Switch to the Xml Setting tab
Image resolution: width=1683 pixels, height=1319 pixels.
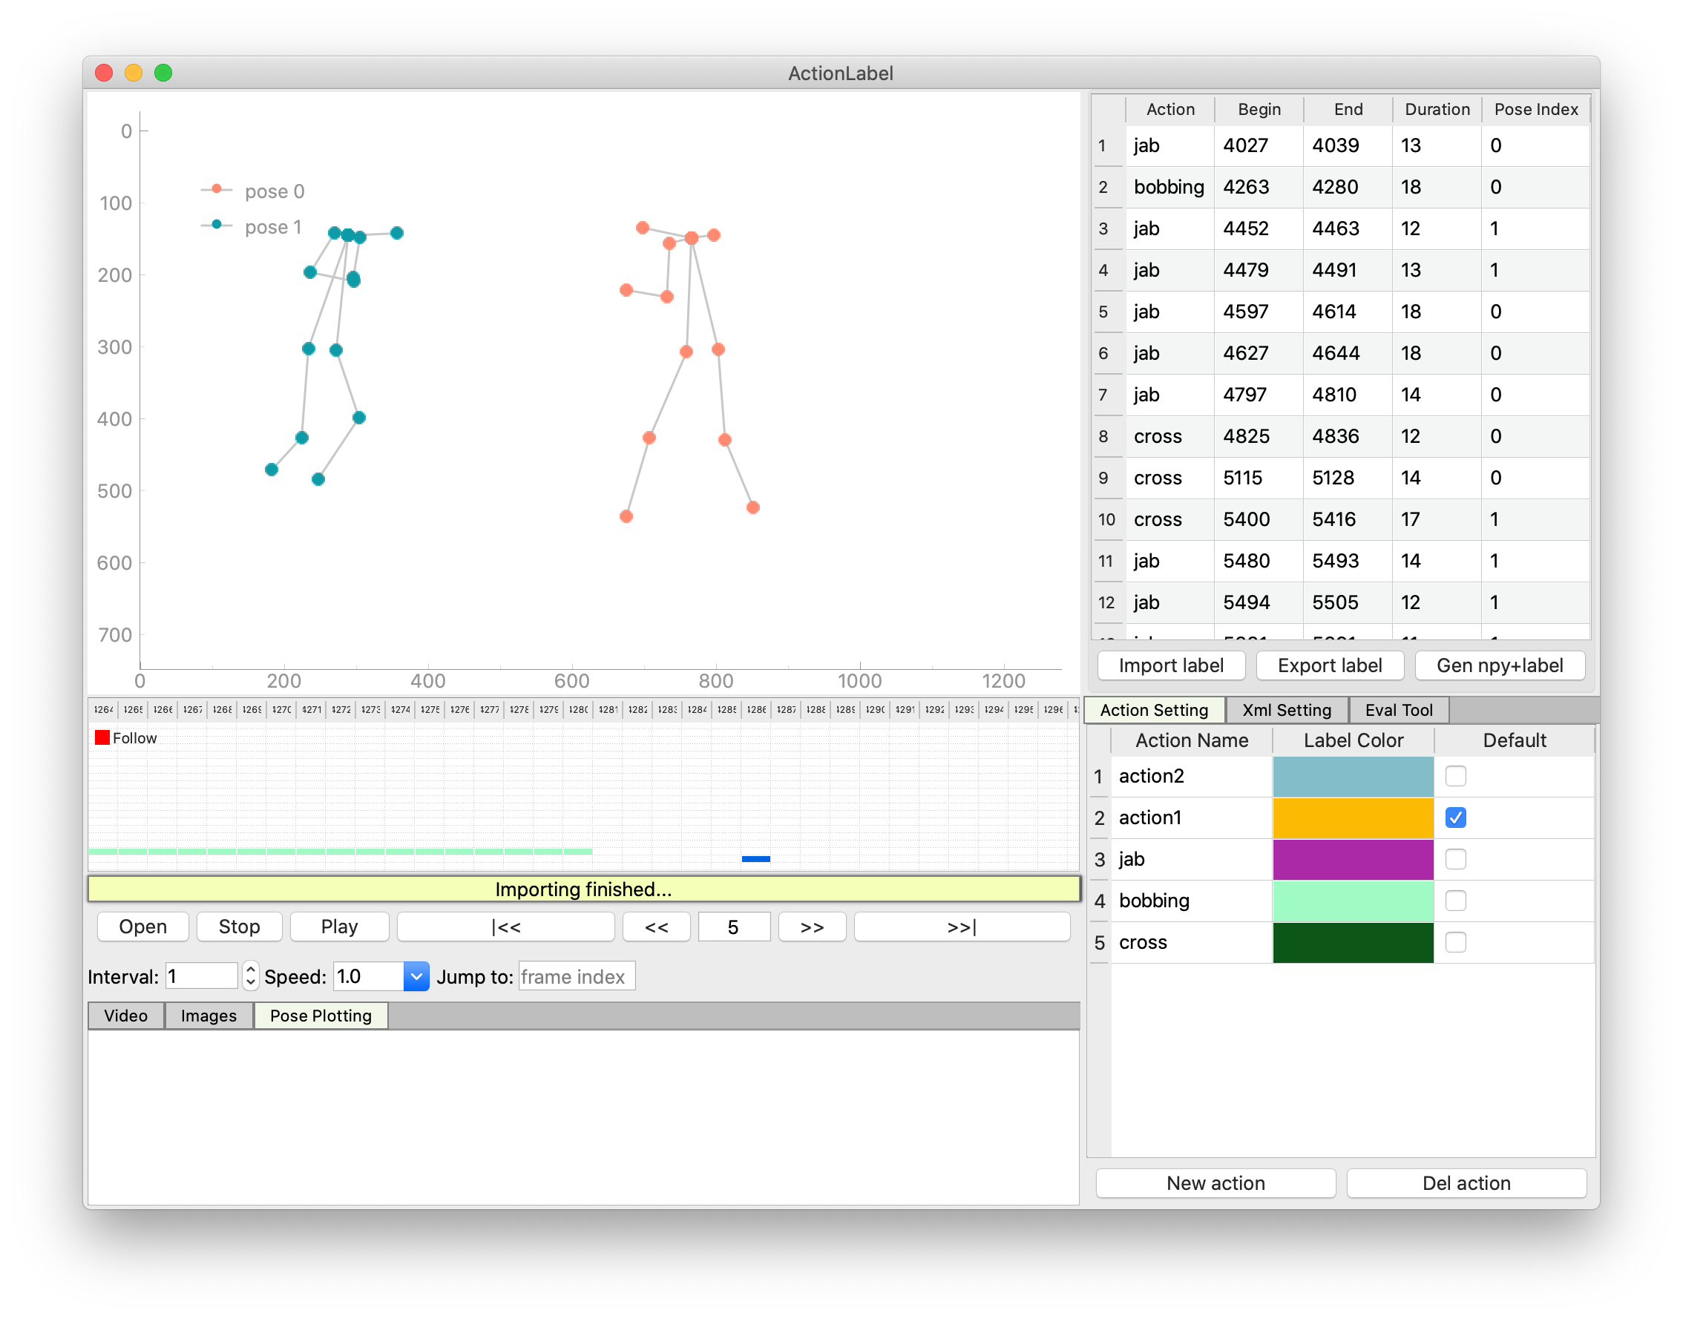[x=1286, y=710]
